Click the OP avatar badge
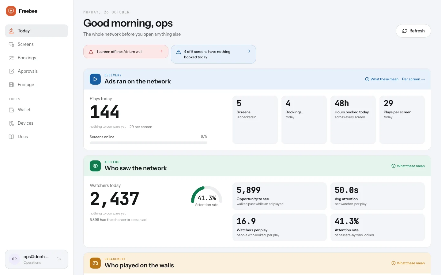The image size is (441, 275). pos(14,259)
